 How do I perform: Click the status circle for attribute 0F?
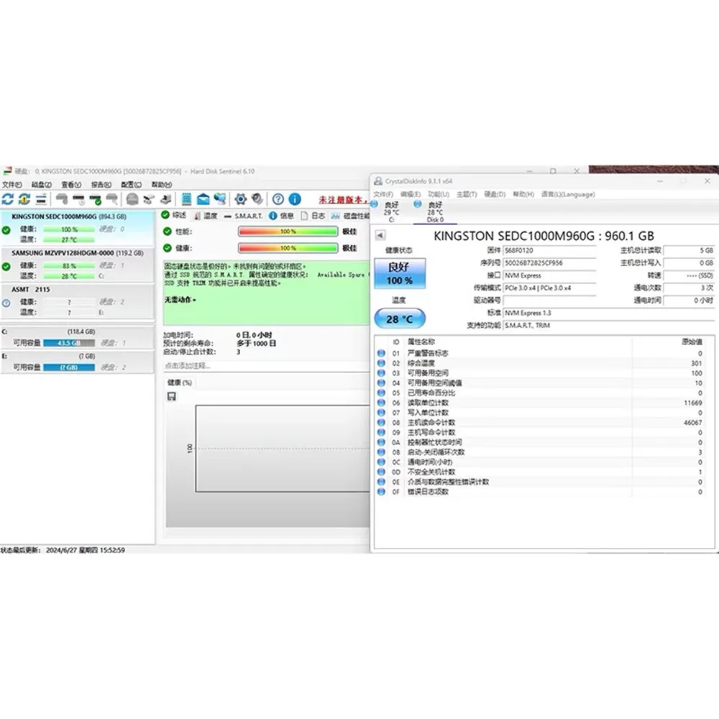[381, 492]
